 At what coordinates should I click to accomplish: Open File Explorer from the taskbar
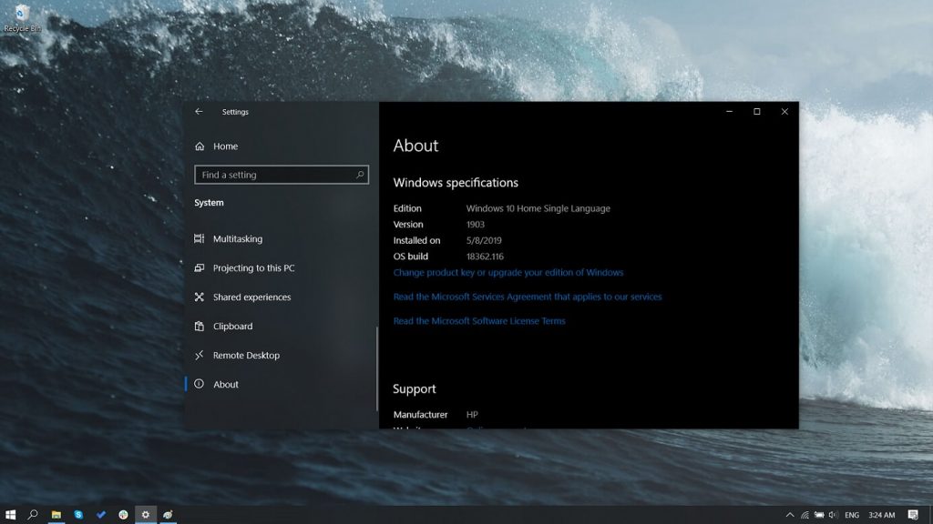coord(56,515)
